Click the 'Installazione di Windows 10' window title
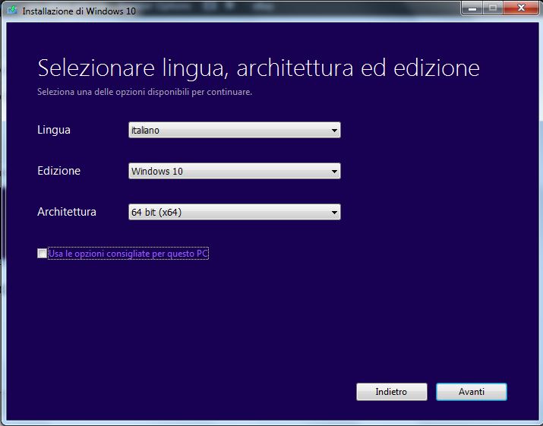Viewport: 543px width, 426px height. 79,11
